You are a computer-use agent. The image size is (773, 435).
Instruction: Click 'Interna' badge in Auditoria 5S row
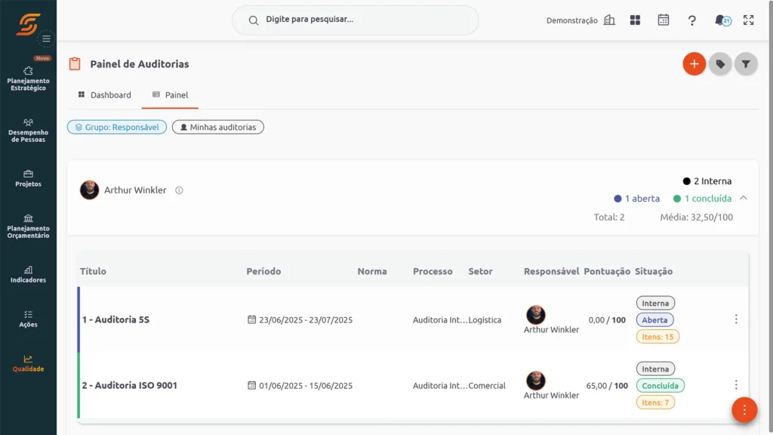(x=655, y=303)
